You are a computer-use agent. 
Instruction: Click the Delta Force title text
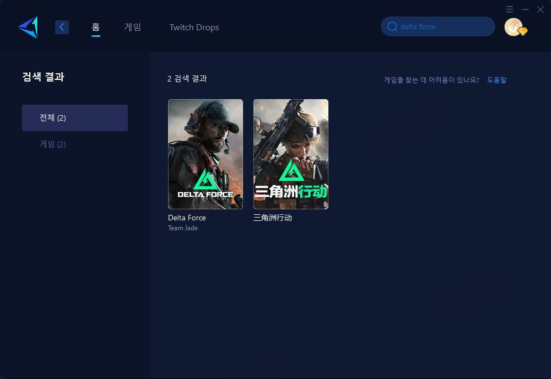click(x=187, y=218)
